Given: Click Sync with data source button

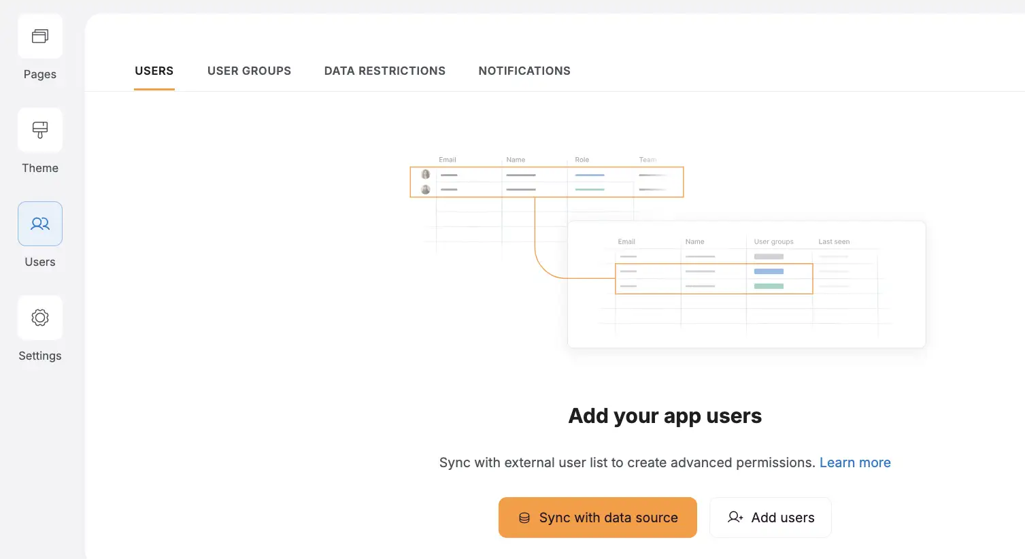Looking at the screenshot, I should pyautogui.click(x=598, y=518).
